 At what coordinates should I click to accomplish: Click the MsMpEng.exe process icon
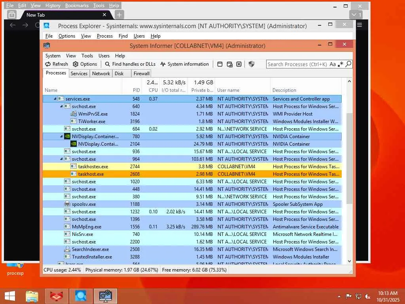tap(67, 226)
